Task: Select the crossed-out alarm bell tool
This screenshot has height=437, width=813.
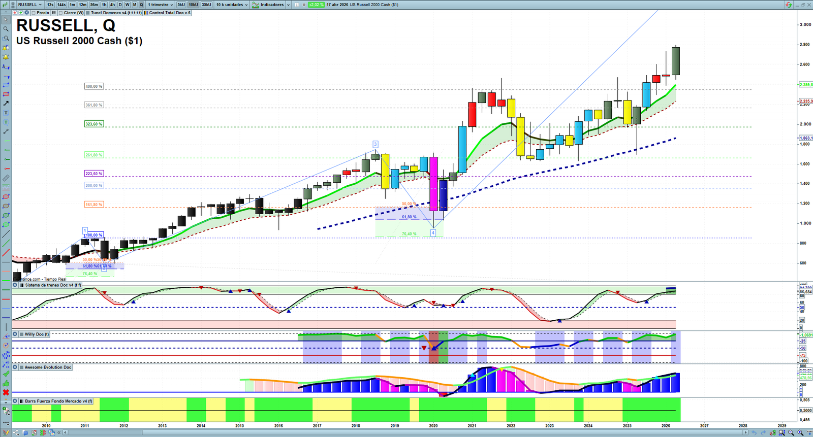Action: tap(6, 48)
